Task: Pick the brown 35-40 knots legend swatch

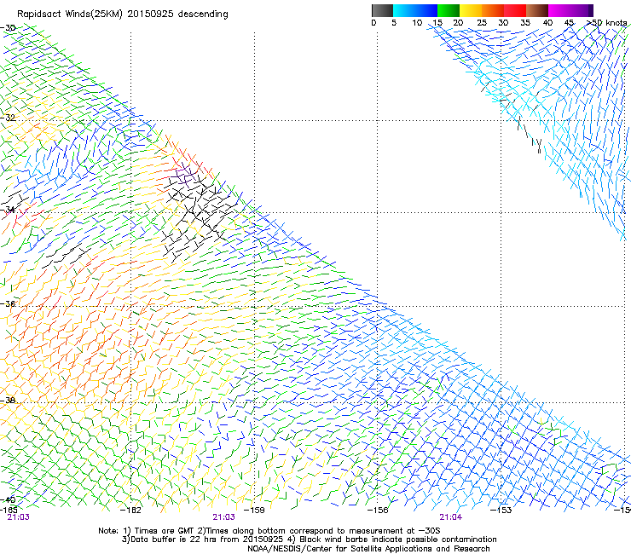Action: (x=537, y=10)
